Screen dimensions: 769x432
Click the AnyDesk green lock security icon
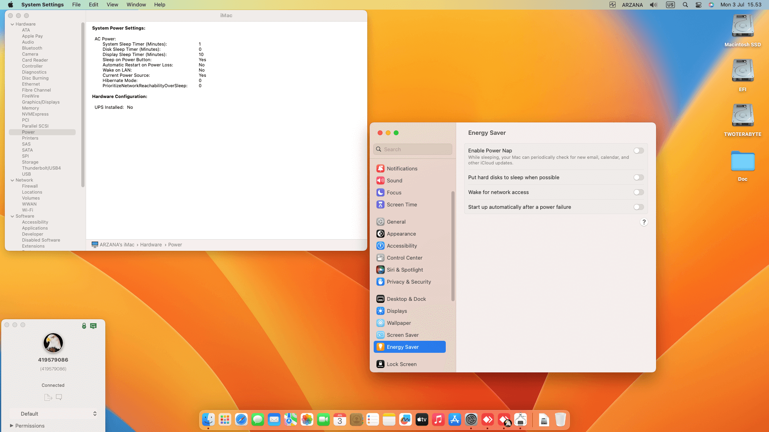84,326
